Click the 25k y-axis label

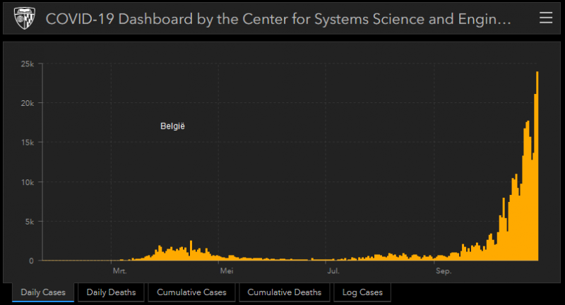point(27,64)
